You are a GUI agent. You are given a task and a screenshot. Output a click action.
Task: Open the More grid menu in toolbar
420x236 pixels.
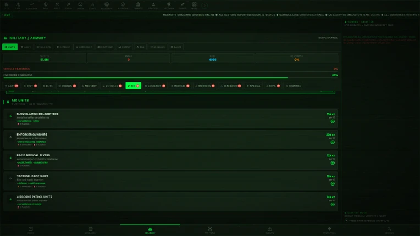pos(195,5)
